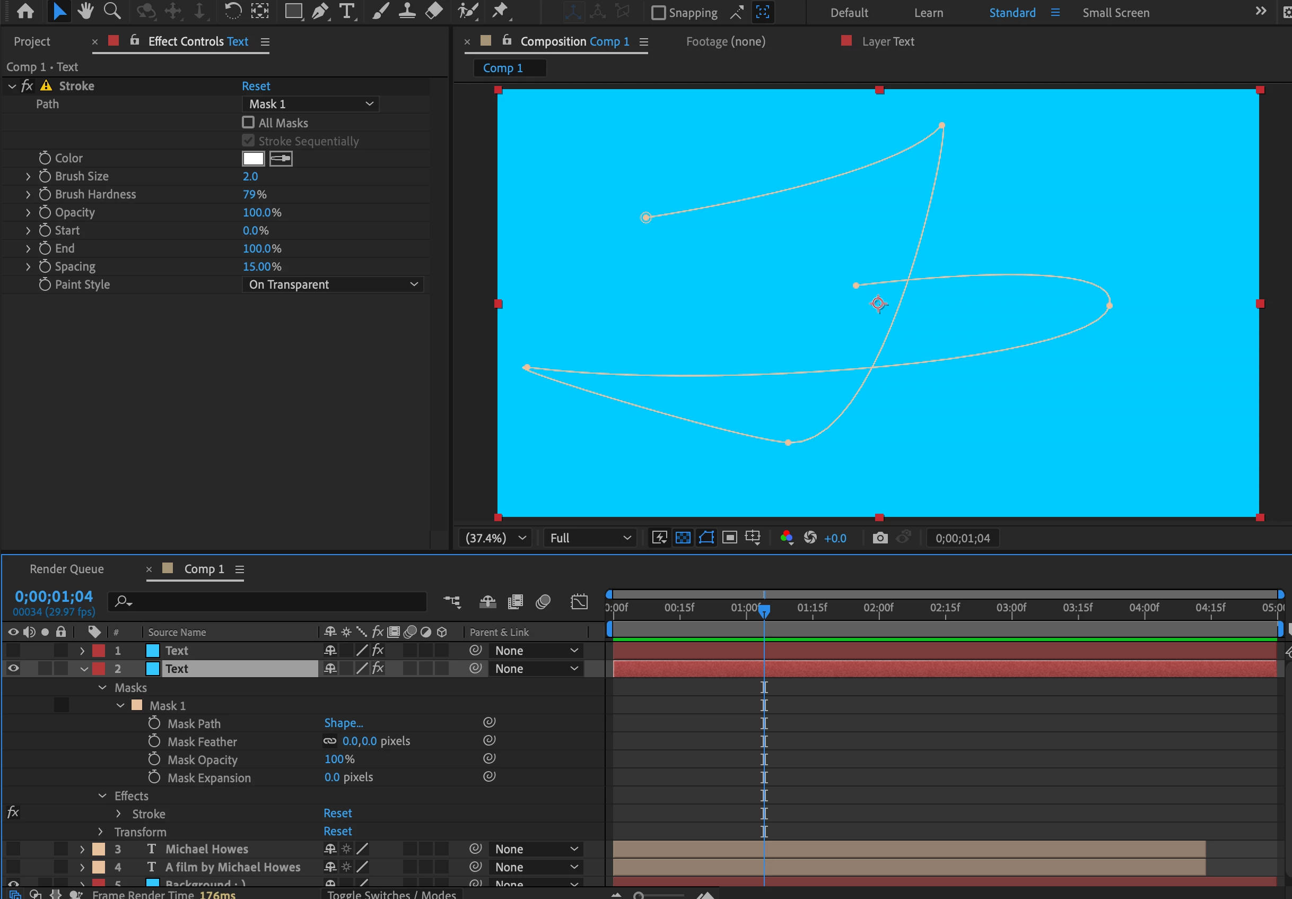This screenshot has height=899, width=1292.
Task: Switch to the Render Queue tab
Action: (x=66, y=569)
